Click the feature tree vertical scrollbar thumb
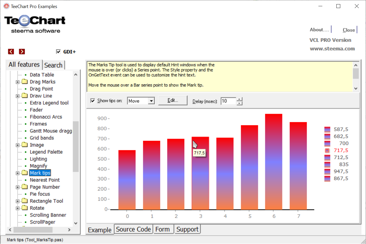This screenshot has height=244, width=366. pyautogui.click(x=76, y=146)
